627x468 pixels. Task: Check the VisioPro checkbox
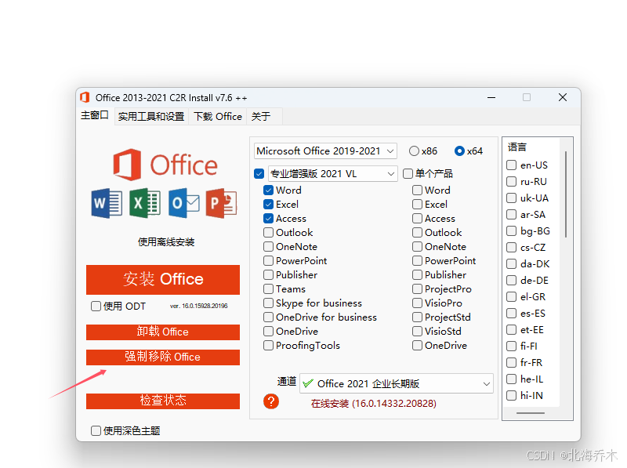pyautogui.click(x=417, y=303)
